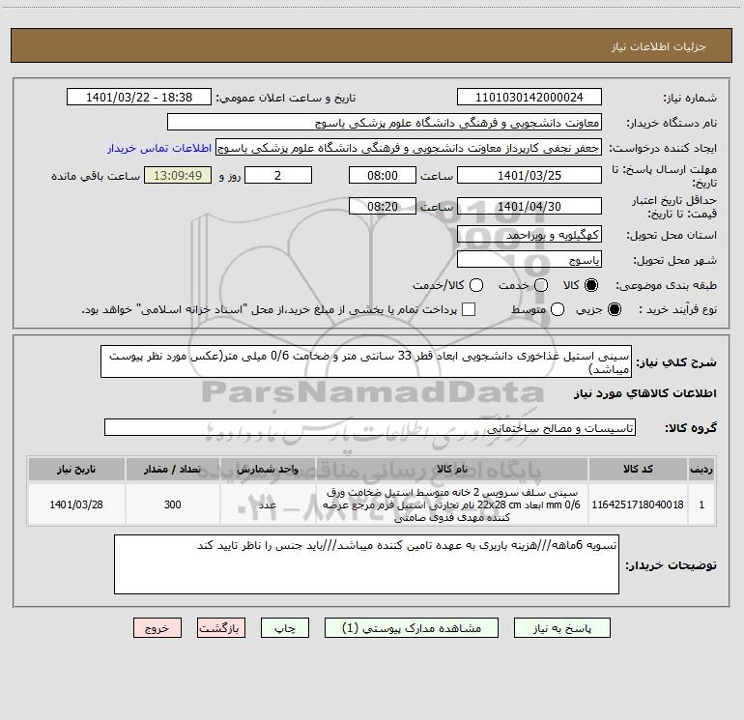
Task: Select the کالا radio button
Action: click(x=591, y=285)
